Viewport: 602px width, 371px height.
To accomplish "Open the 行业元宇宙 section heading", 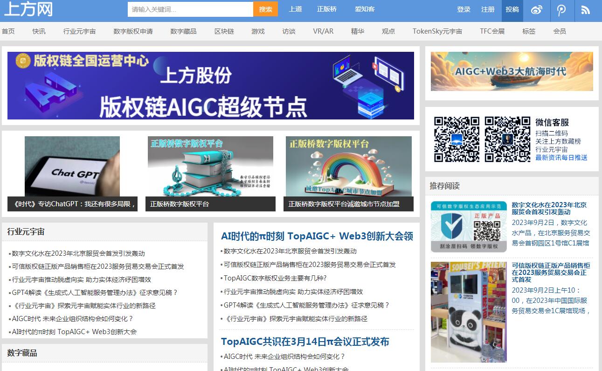I will pos(26,232).
